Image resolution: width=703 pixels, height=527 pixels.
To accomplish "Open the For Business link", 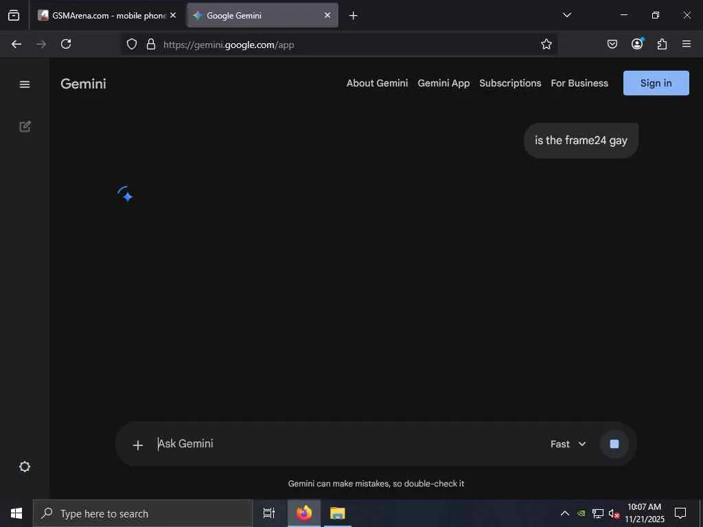I will (x=579, y=83).
